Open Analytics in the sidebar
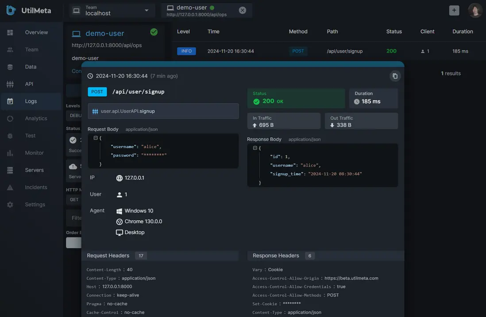 tap(36, 118)
